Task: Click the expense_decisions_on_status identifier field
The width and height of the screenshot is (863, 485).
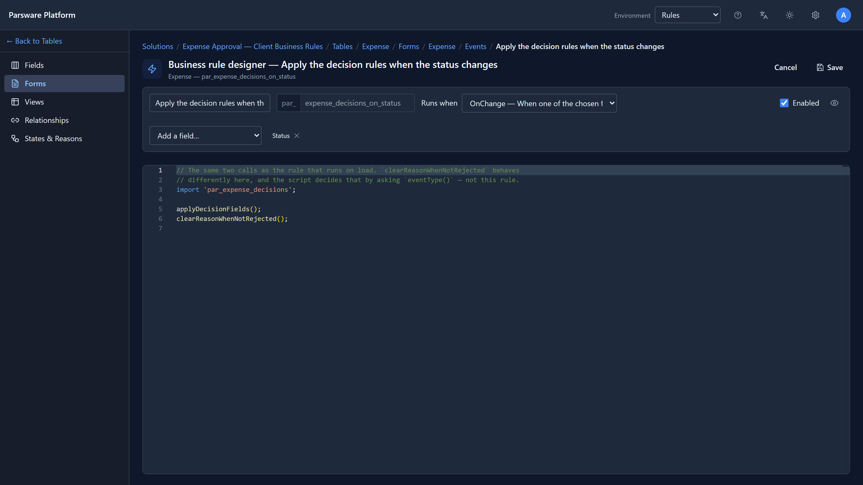Action: point(357,103)
